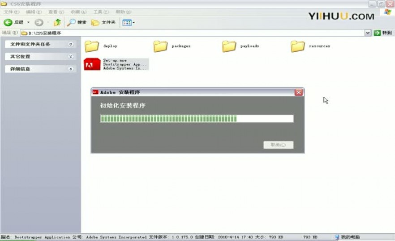Click the green 转到 Go button
The width and height of the screenshot is (395, 241).
(382, 33)
